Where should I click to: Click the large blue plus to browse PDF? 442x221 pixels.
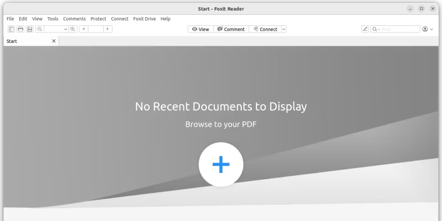tap(221, 164)
